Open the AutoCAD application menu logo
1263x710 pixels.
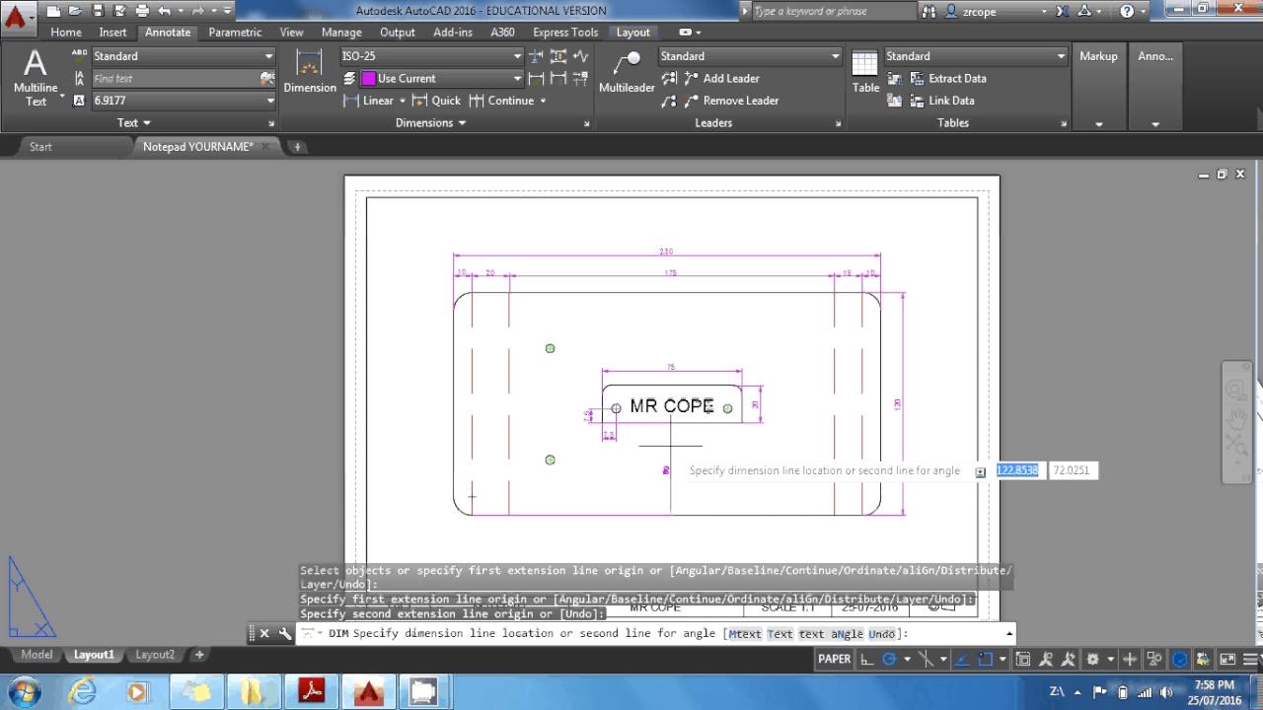click(17, 15)
